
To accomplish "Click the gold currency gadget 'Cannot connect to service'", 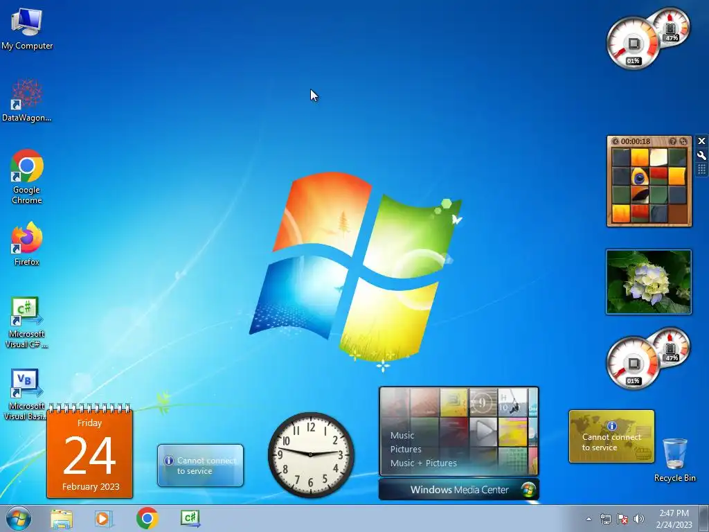I will [x=611, y=436].
